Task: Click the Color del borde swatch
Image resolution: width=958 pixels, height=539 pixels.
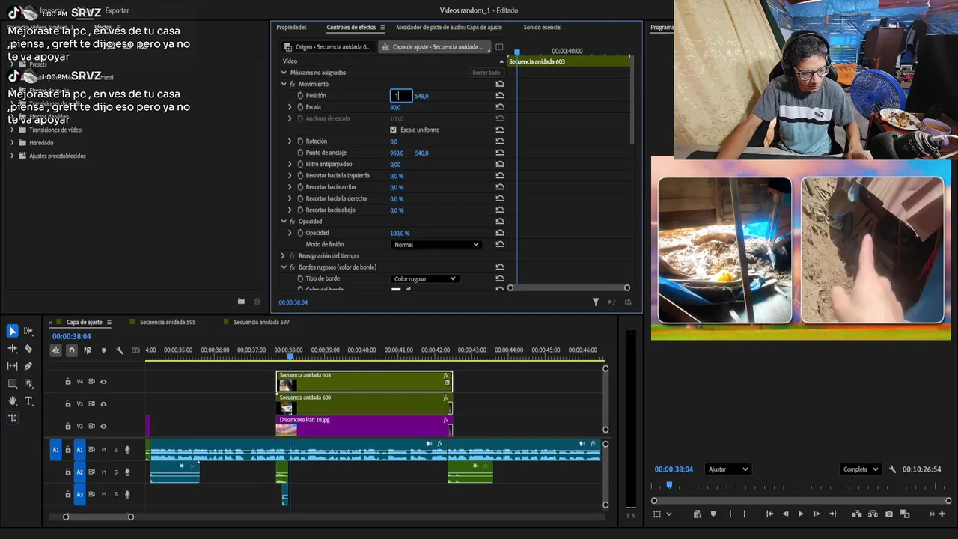Action: click(x=396, y=290)
